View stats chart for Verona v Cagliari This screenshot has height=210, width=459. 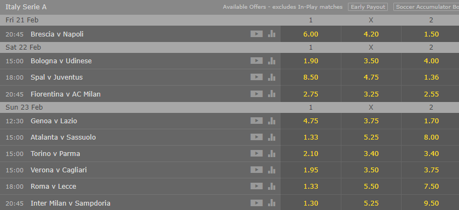272,170
